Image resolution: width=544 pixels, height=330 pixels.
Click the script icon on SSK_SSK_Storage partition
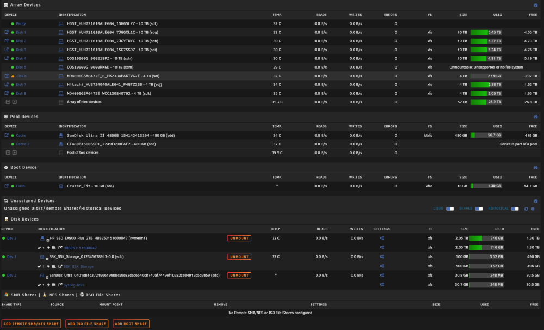point(54,266)
